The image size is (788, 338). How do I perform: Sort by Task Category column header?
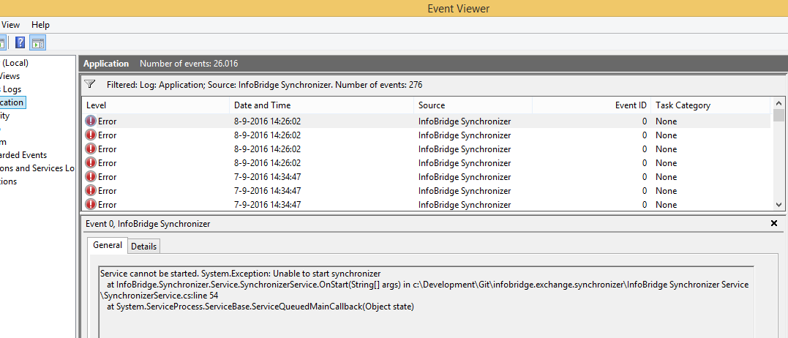point(710,105)
